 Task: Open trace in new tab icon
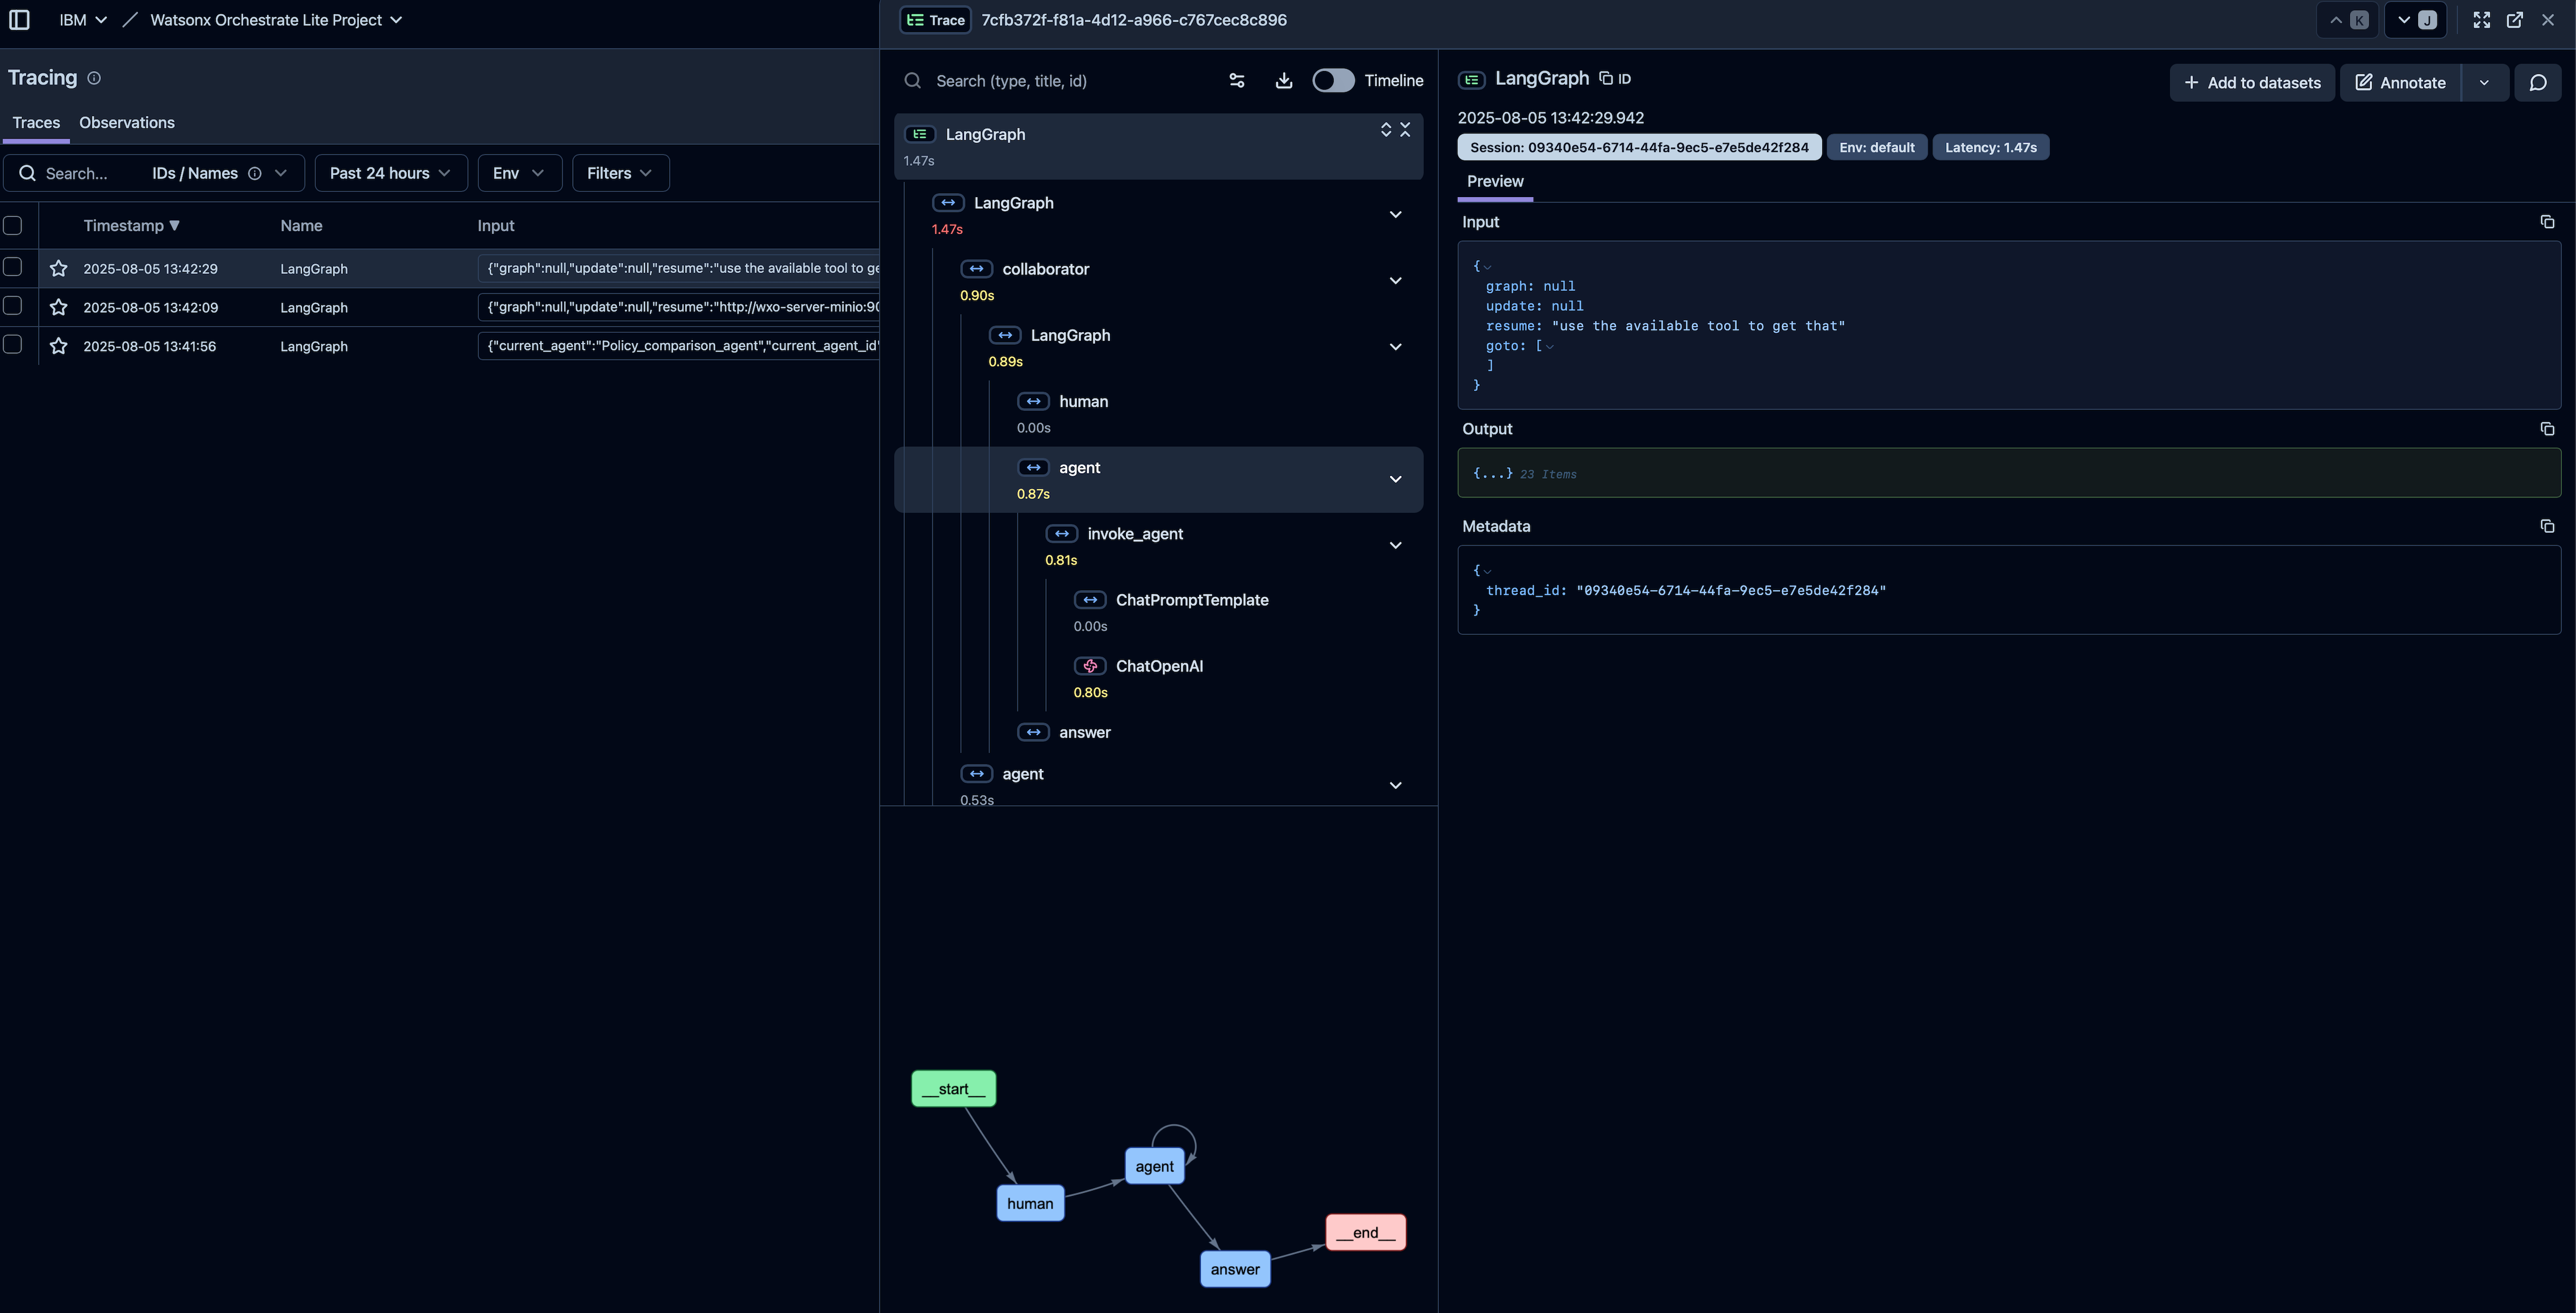2514,20
